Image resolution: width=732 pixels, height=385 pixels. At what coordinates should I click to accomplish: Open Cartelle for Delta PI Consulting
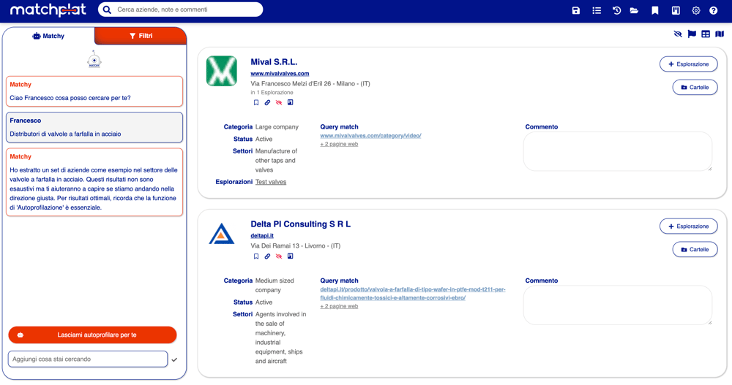tap(695, 249)
